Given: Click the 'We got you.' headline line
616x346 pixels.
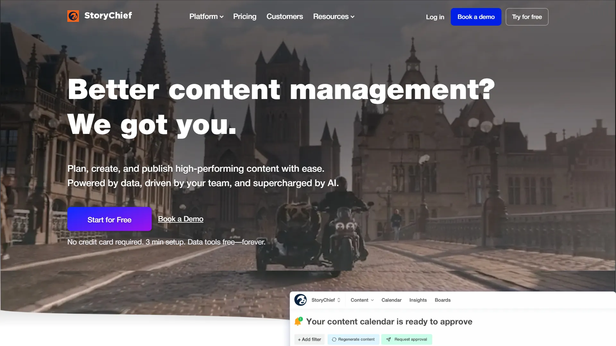Looking at the screenshot, I should 152,125.
